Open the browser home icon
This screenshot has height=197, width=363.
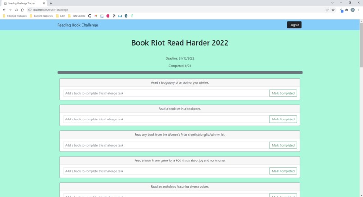point(22,10)
